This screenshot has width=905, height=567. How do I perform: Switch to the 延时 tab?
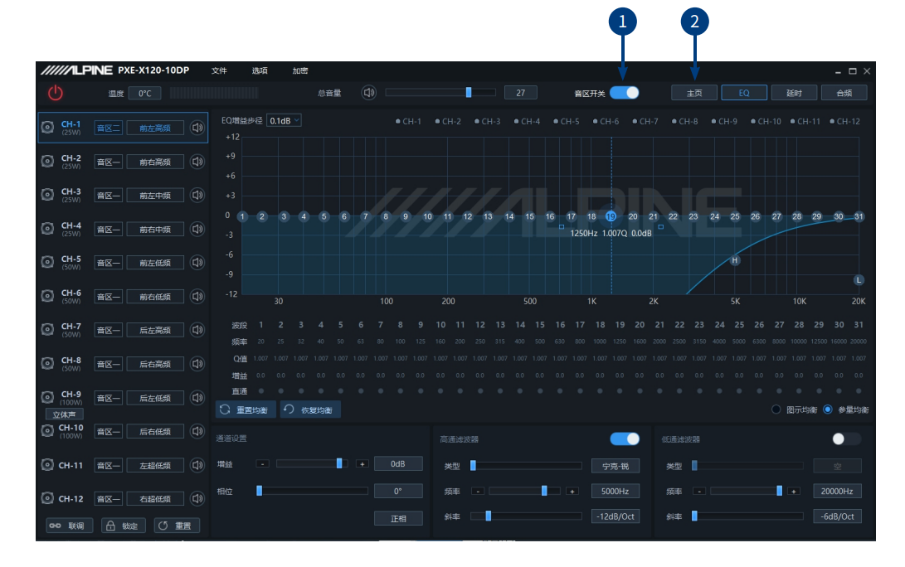pos(794,93)
